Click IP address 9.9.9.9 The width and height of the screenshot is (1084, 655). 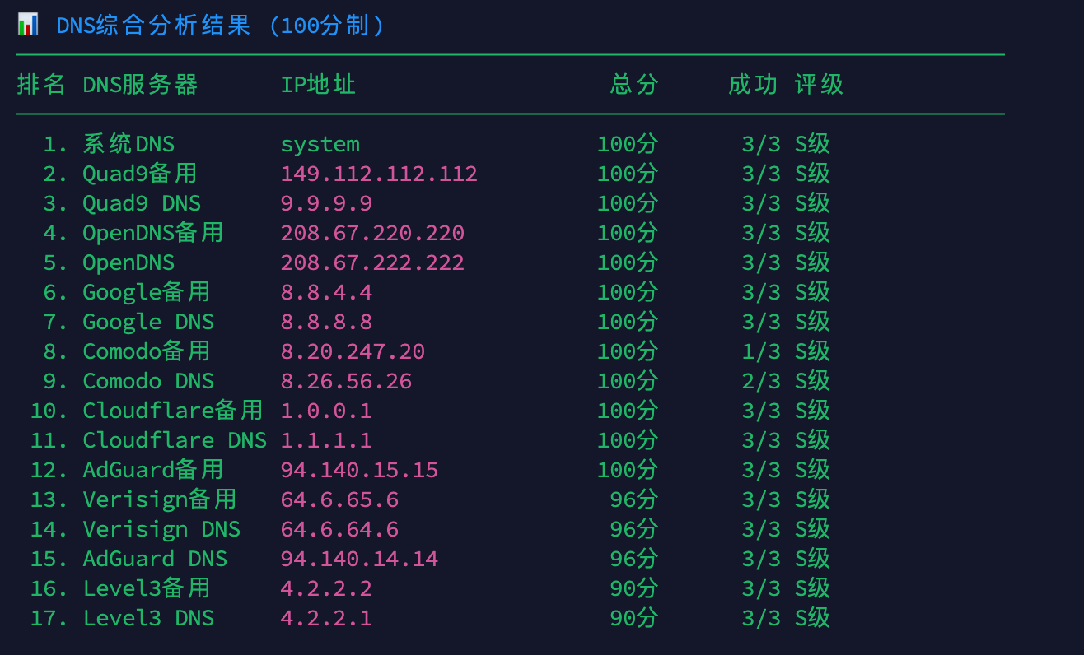pyautogui.click(x=326, y=203)
